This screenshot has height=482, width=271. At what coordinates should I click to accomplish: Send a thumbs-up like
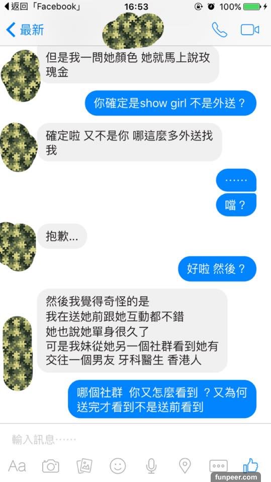click(x=251, y=465)
